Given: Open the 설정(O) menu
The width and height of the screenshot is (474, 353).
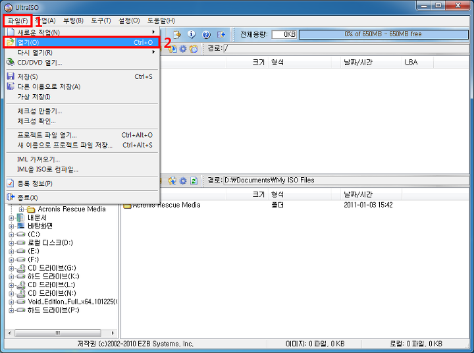Looking at the screenshot, I should pos(129,20).
